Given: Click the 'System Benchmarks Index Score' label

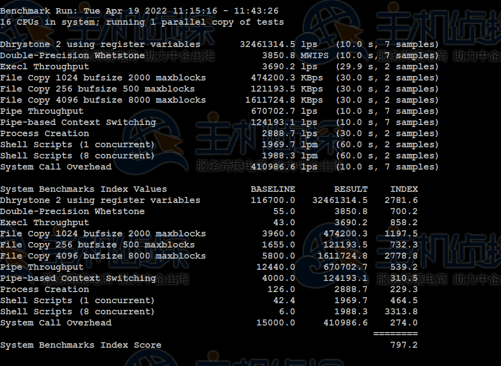Looking at the screenshot, I should (x=81, y=345).
